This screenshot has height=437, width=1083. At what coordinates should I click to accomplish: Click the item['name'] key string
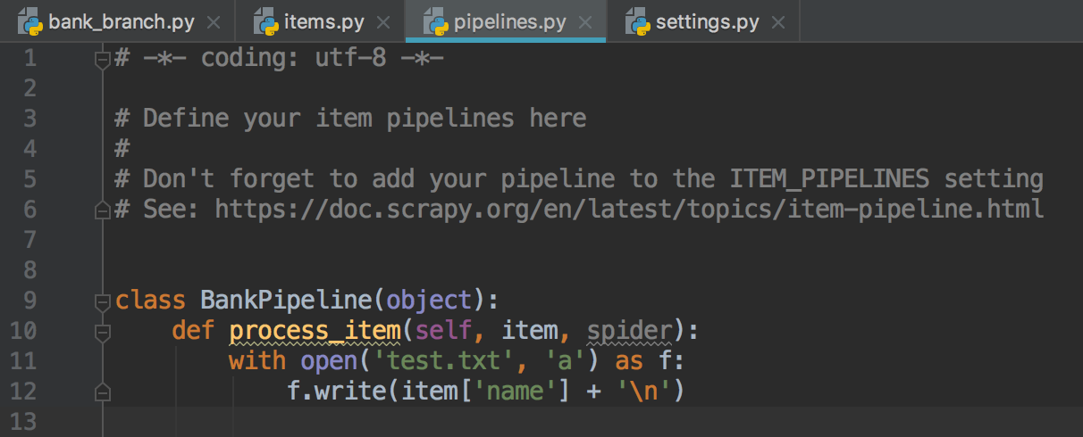(x=515, y=392)
